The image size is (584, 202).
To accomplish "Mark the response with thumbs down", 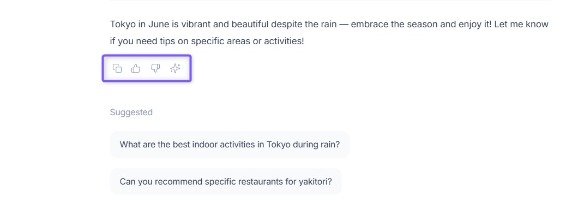I will [x=155, y=68].
